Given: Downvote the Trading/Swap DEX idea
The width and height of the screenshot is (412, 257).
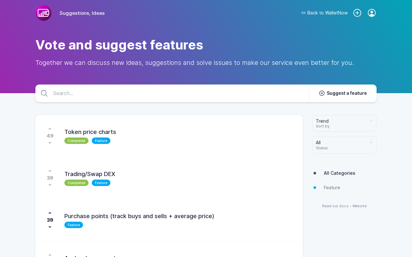Looking at the screenshot, I should (50, 185).
